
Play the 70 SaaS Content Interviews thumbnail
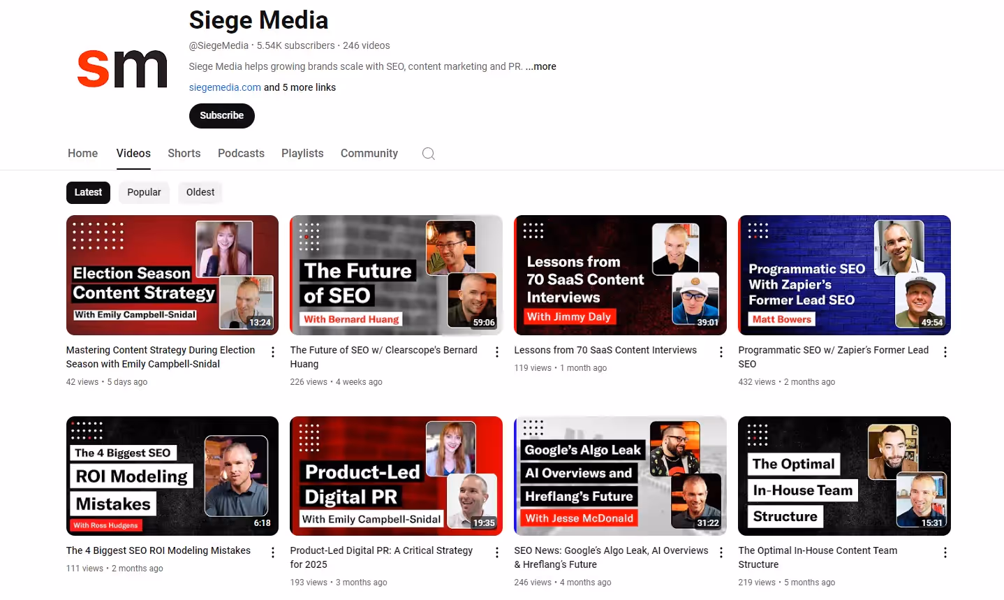(x=621, y=275)
